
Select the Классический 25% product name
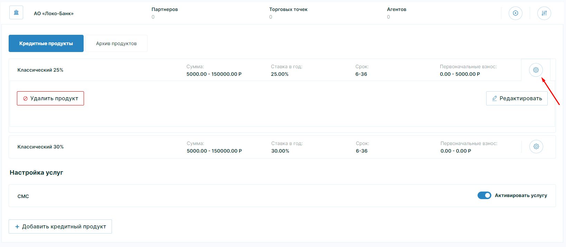[40, 70]
